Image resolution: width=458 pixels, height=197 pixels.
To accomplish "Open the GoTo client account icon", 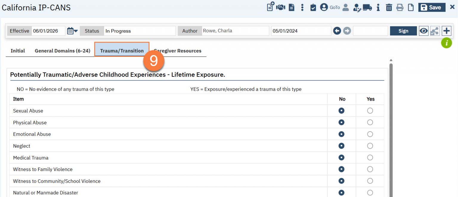I will point(324,7).
